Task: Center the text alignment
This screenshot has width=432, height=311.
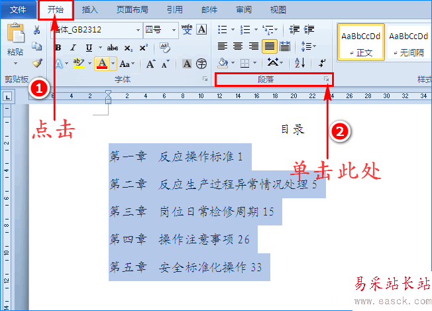Action: coord(238,46)
